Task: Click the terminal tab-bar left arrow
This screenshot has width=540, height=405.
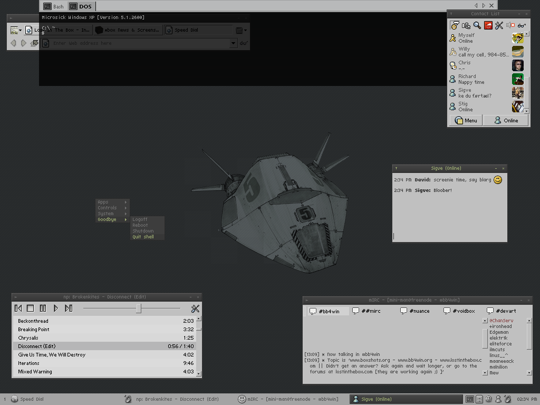Action: 476,5
